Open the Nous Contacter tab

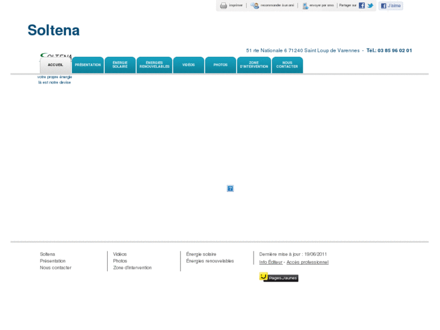[287, 65]
